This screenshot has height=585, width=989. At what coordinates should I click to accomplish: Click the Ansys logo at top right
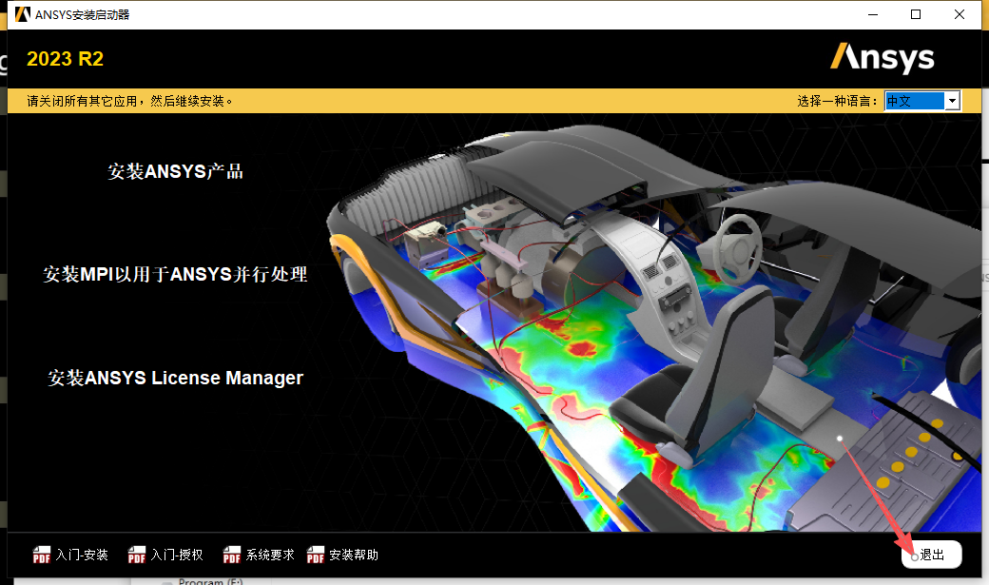coord(882,58)
